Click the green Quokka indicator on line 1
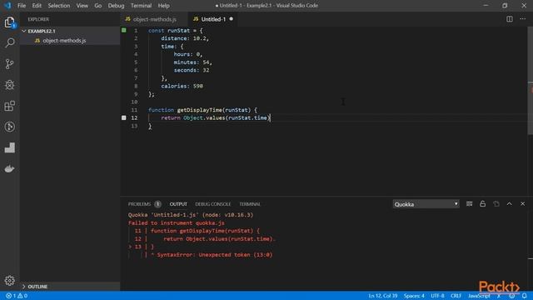Viewport: 533px width, 300px height. click(x=124, y=30)
